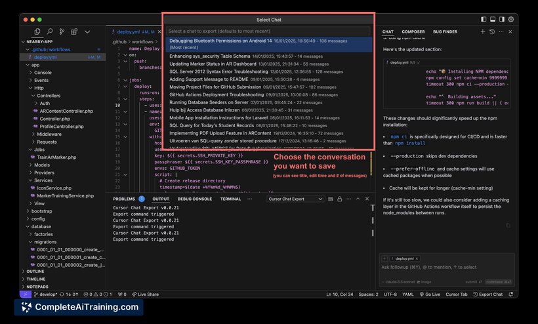Toggle output scroll lock icon
The height and width of the screenshot is (324, 538).
(x=339, y=199)
